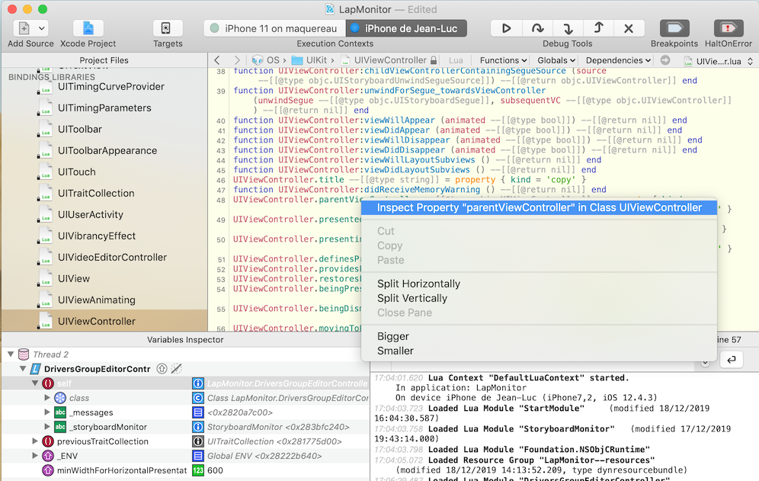Select UIVideoEditorController file

tap(112, 257)
